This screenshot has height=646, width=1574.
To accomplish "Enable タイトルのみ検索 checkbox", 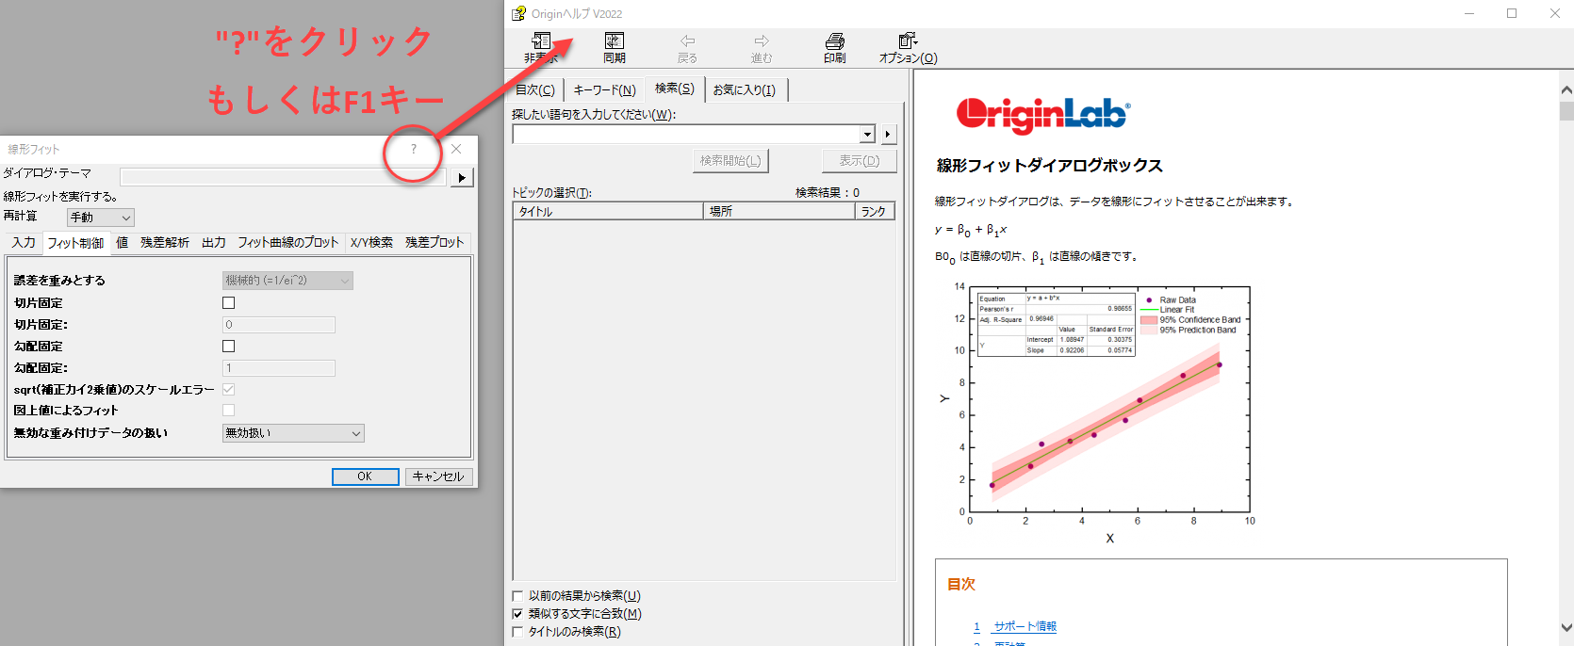I will 517,632.
